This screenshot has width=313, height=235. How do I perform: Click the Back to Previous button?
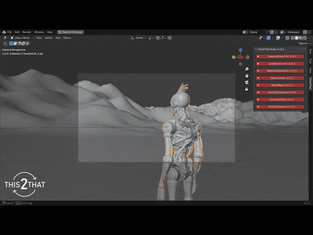click(x=70, y=32)
